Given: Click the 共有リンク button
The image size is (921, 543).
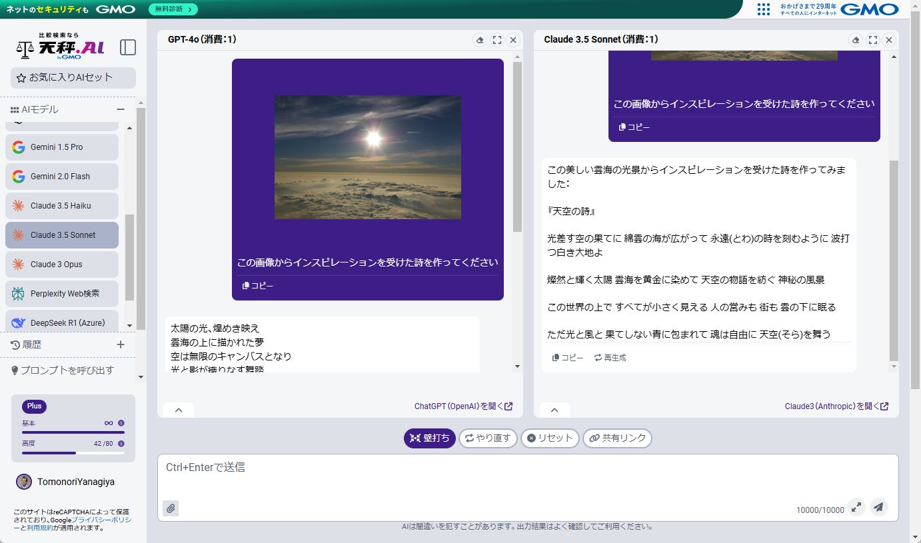Looking at the screenshot, I should coord(617,438).
